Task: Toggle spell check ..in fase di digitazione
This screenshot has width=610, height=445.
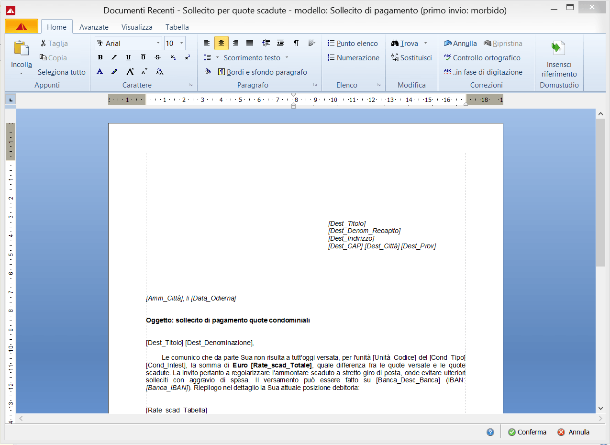Action: coord(483,72)
